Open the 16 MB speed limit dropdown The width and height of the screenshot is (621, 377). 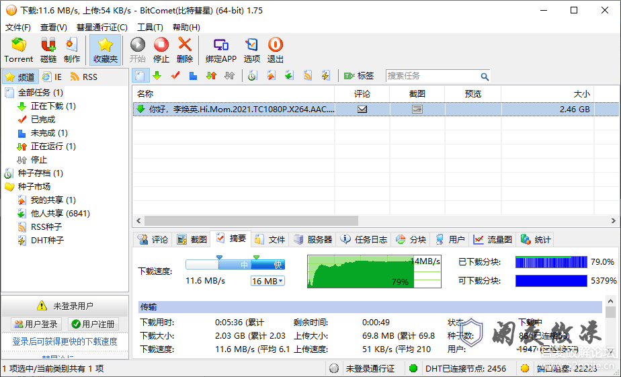click(267, 281)
